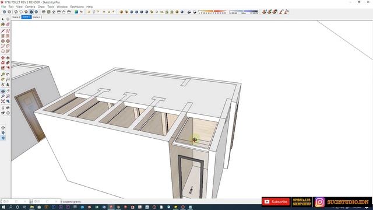Open the Windows Start menu
The width and height of the screenshot is (373, 210).
3,208
